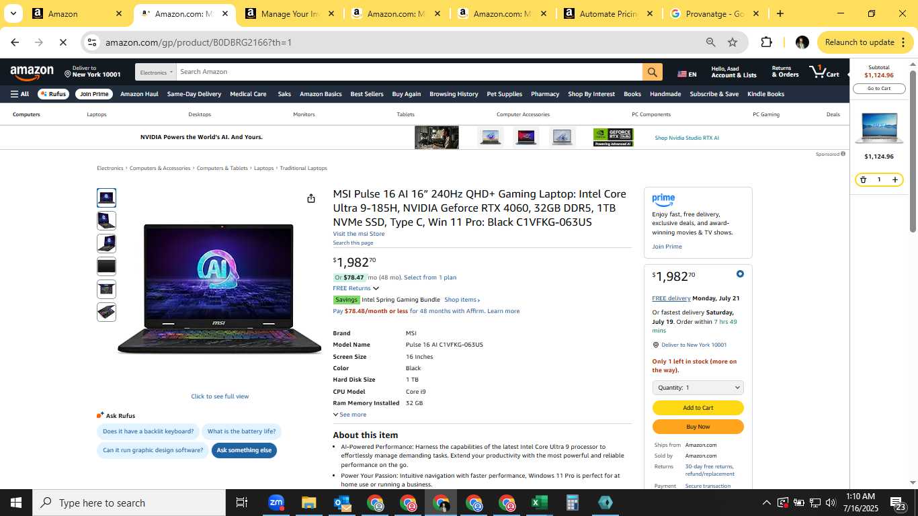Open the EN language selector

(687, 74)
